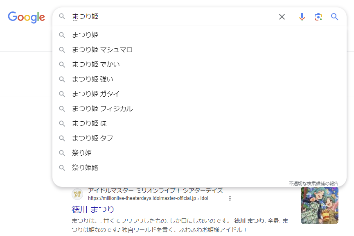Click magnifier icon beside まつり姫 でかい suggestion
Image resolution: width=354 pixels, height=236 pixels.
(62, 64)
